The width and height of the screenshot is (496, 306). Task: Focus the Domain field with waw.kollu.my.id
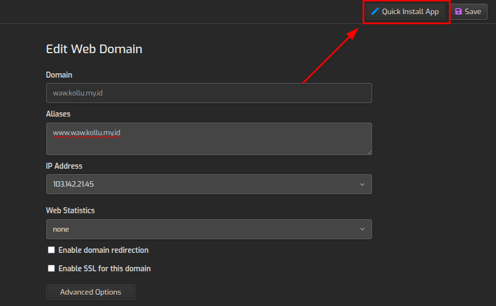(x=209, y=93)
